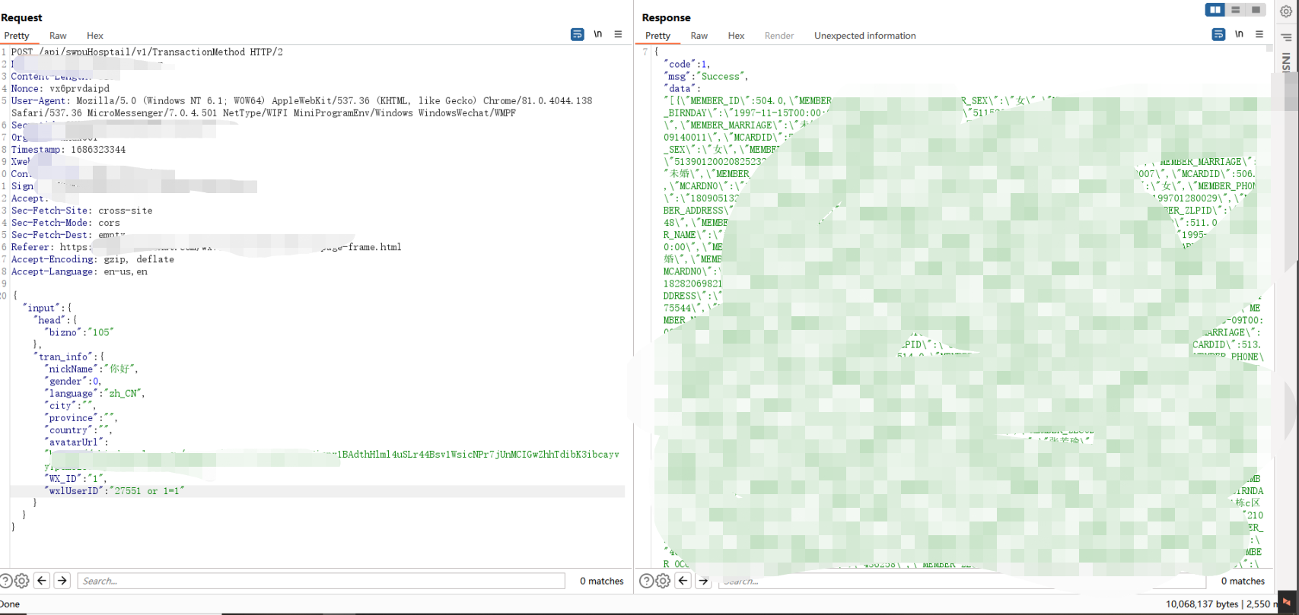The width and height of the screenshot is (1299, 615).
Task: Select combined single-pane layout view
Action: tap(1256, 10)
